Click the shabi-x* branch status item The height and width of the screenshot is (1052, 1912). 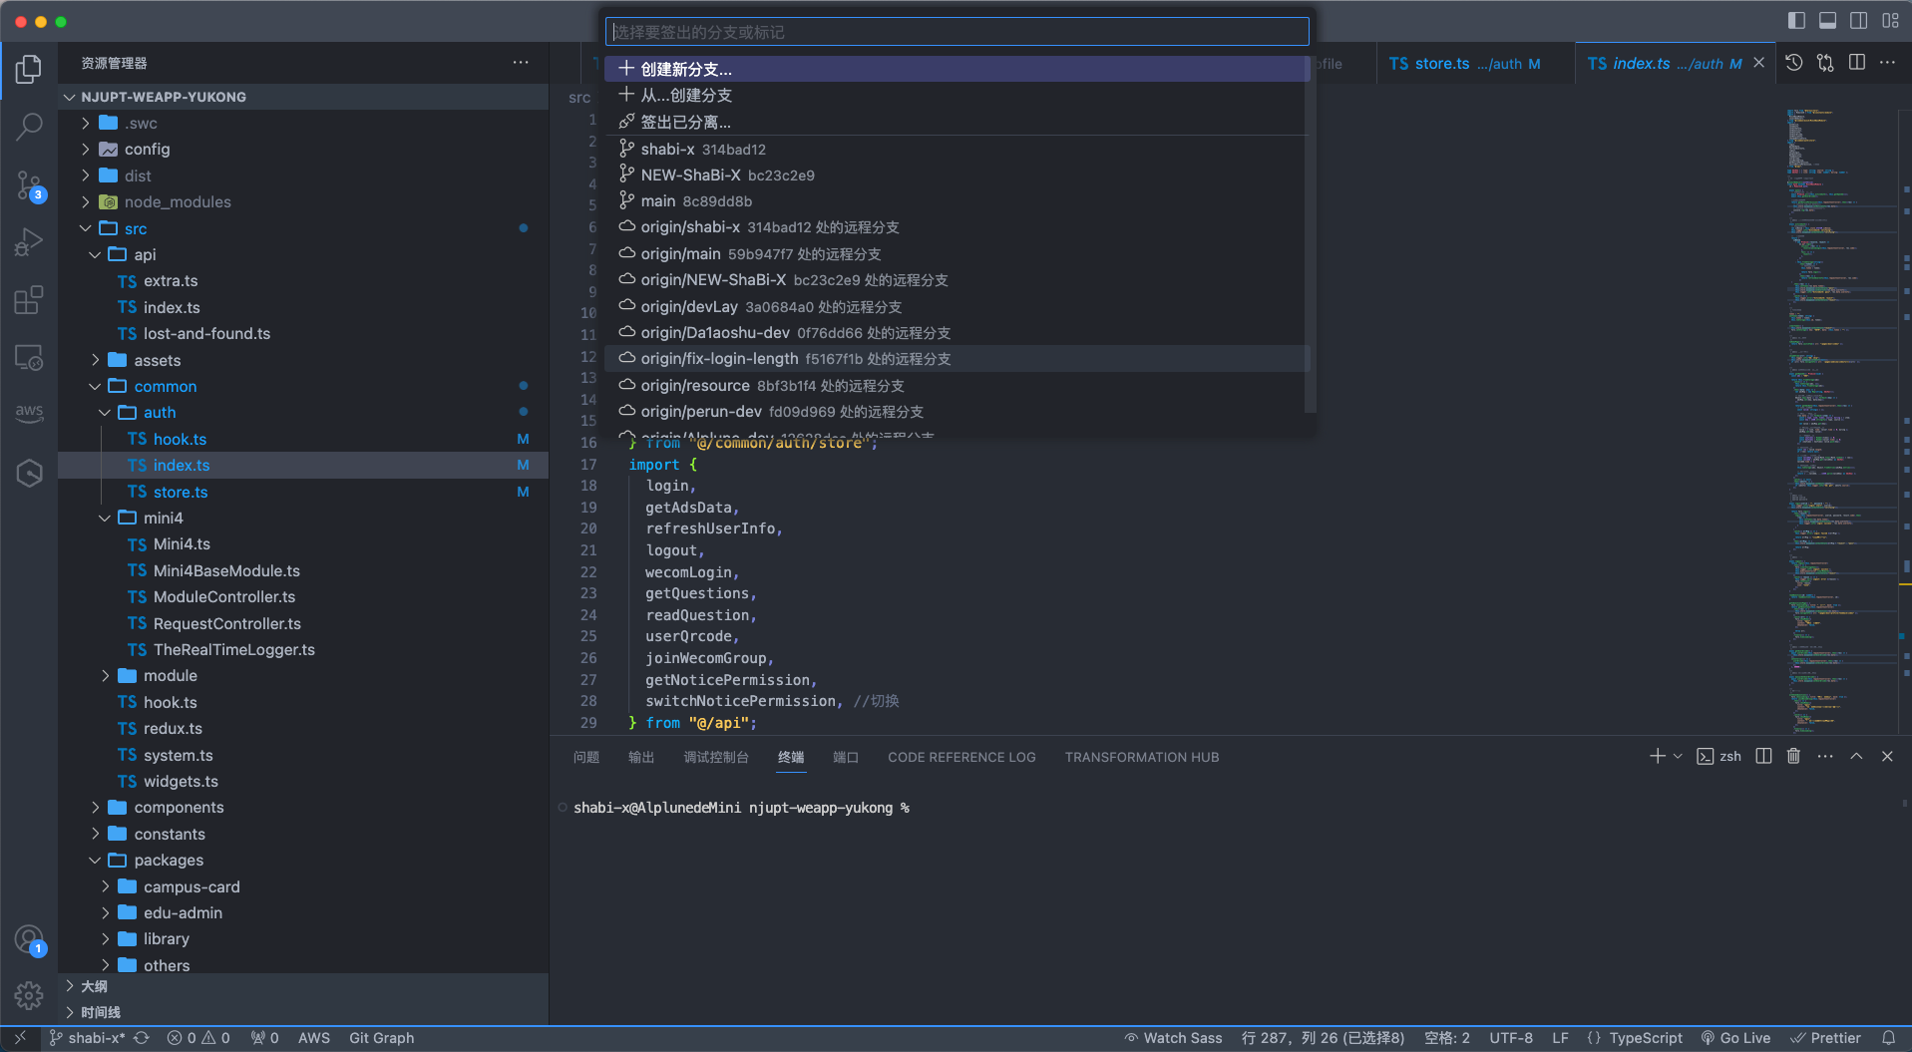pyautogui.click(x=88, y=1038)
